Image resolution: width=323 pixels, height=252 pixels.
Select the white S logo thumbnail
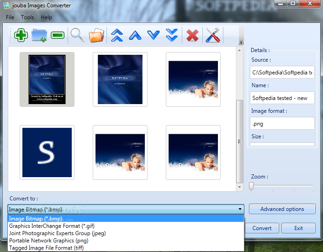[47, 152]
